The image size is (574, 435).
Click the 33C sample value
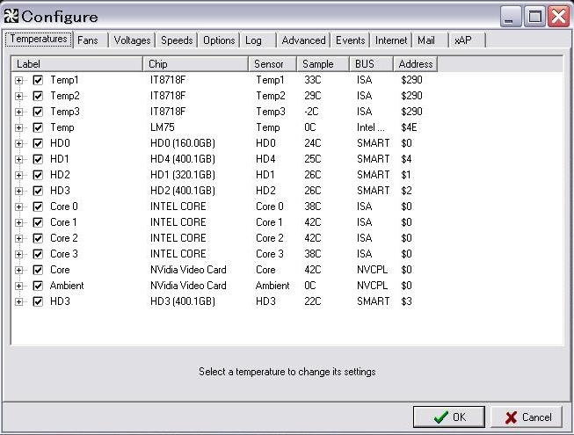313,80
